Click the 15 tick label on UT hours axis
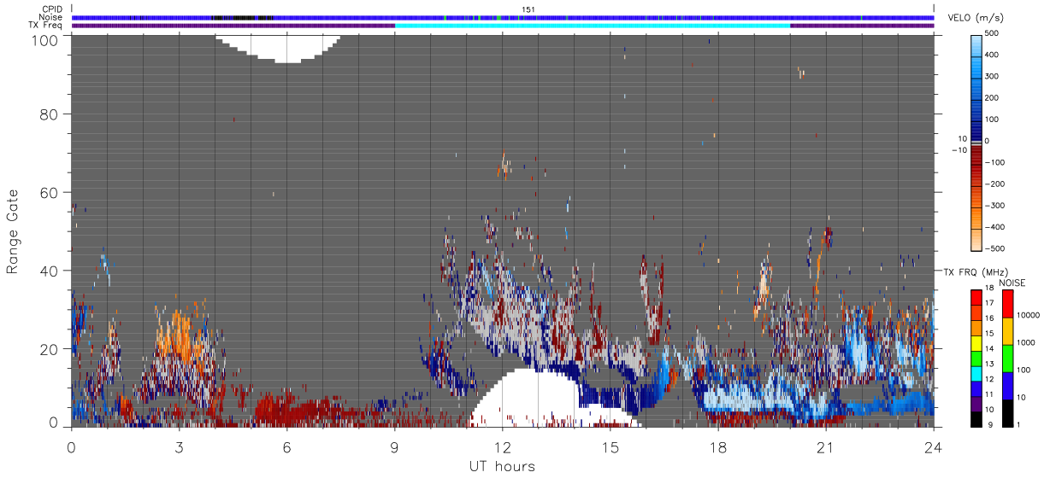The height and width of the screenshot is (484, 1050). point(611,447)
